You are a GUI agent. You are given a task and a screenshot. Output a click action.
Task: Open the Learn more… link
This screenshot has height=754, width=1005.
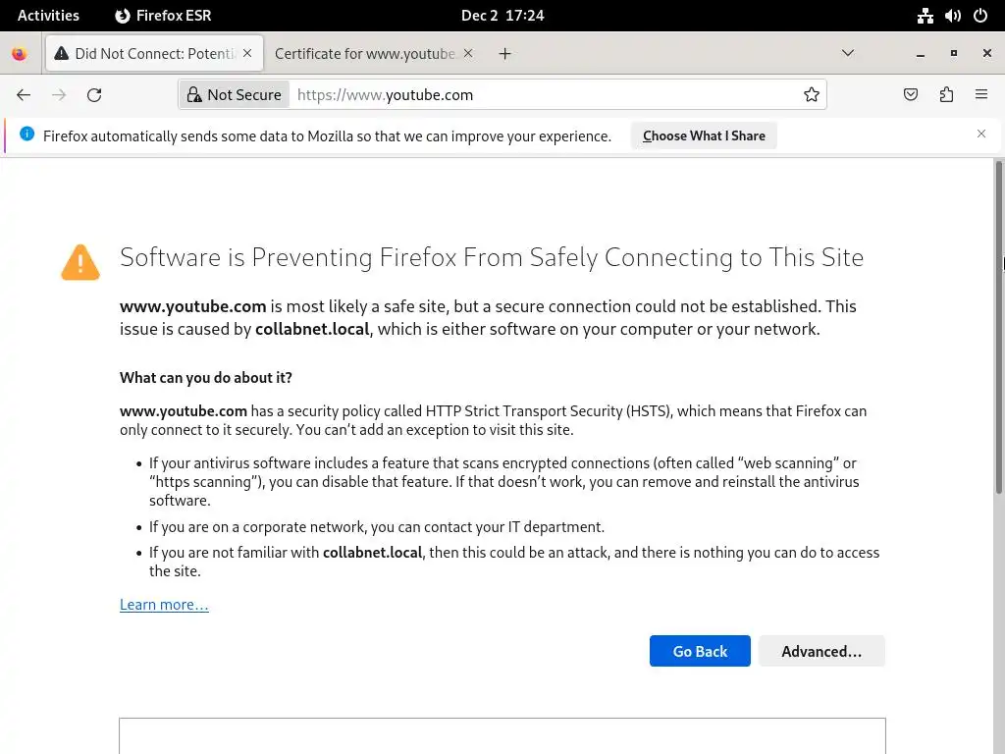[164, 605]
